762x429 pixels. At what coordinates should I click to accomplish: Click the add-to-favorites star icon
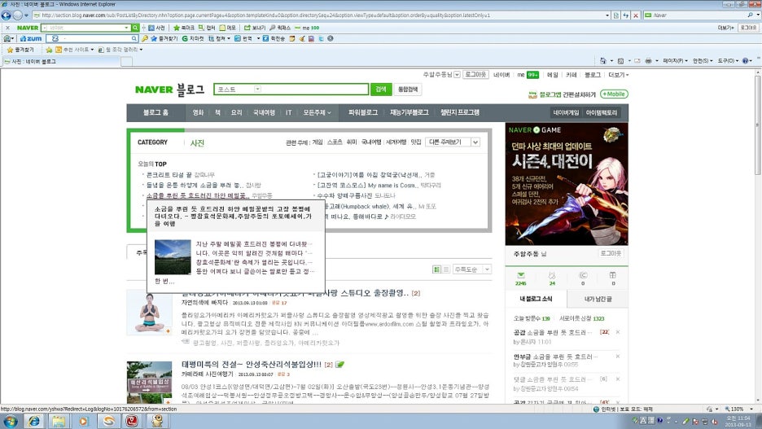pyautogui.click(x=49, y=50)
